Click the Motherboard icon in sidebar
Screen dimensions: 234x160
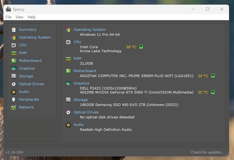[14, 61]
